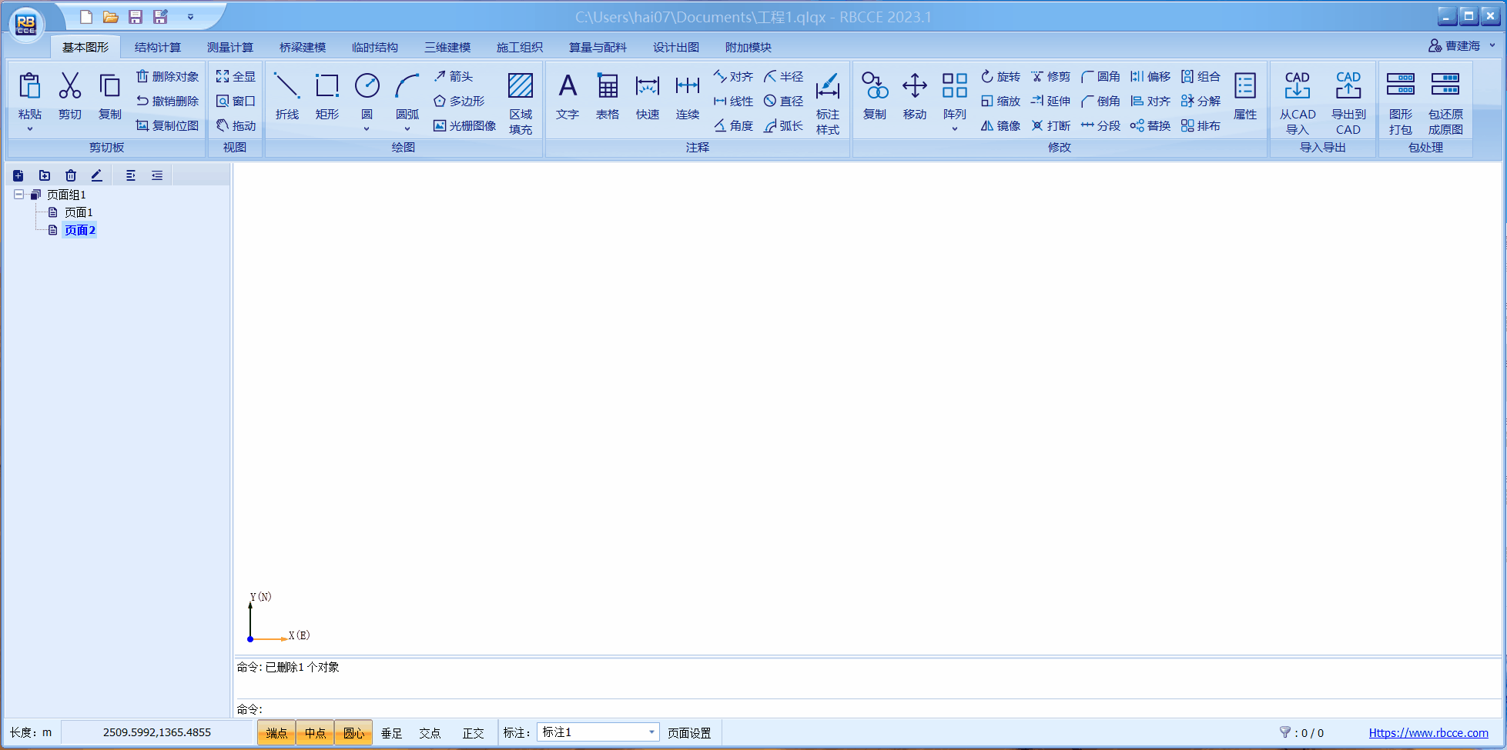Switch to the 结构计算 ribbon tab
The height and width of the screenshot is (750, 1507).
pos(157,48)
